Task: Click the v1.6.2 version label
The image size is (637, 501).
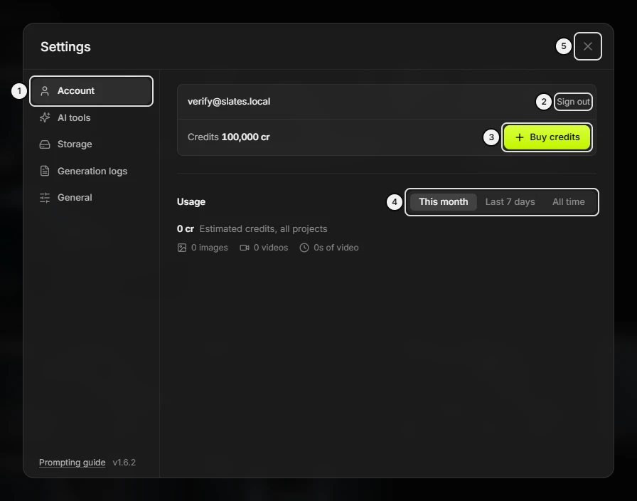Action: tap(124, 463)
